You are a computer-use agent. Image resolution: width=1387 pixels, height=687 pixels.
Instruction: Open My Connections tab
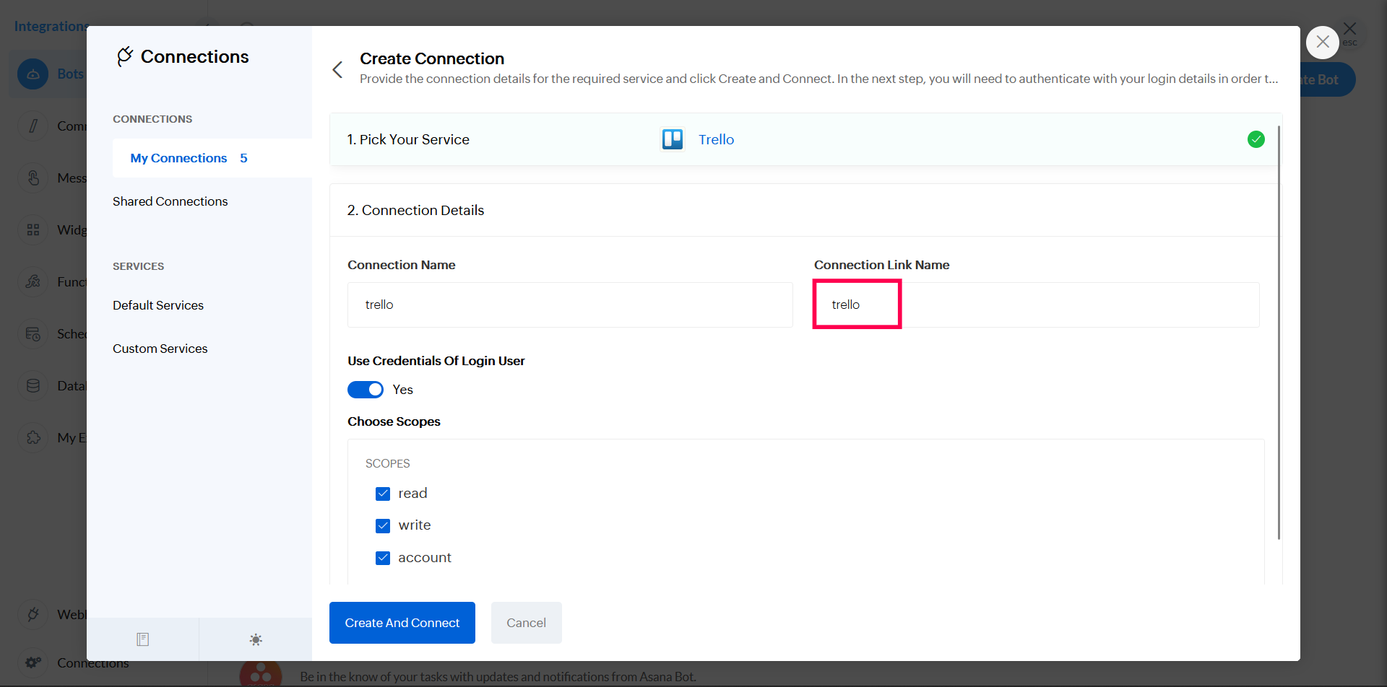tap(178, 158)
